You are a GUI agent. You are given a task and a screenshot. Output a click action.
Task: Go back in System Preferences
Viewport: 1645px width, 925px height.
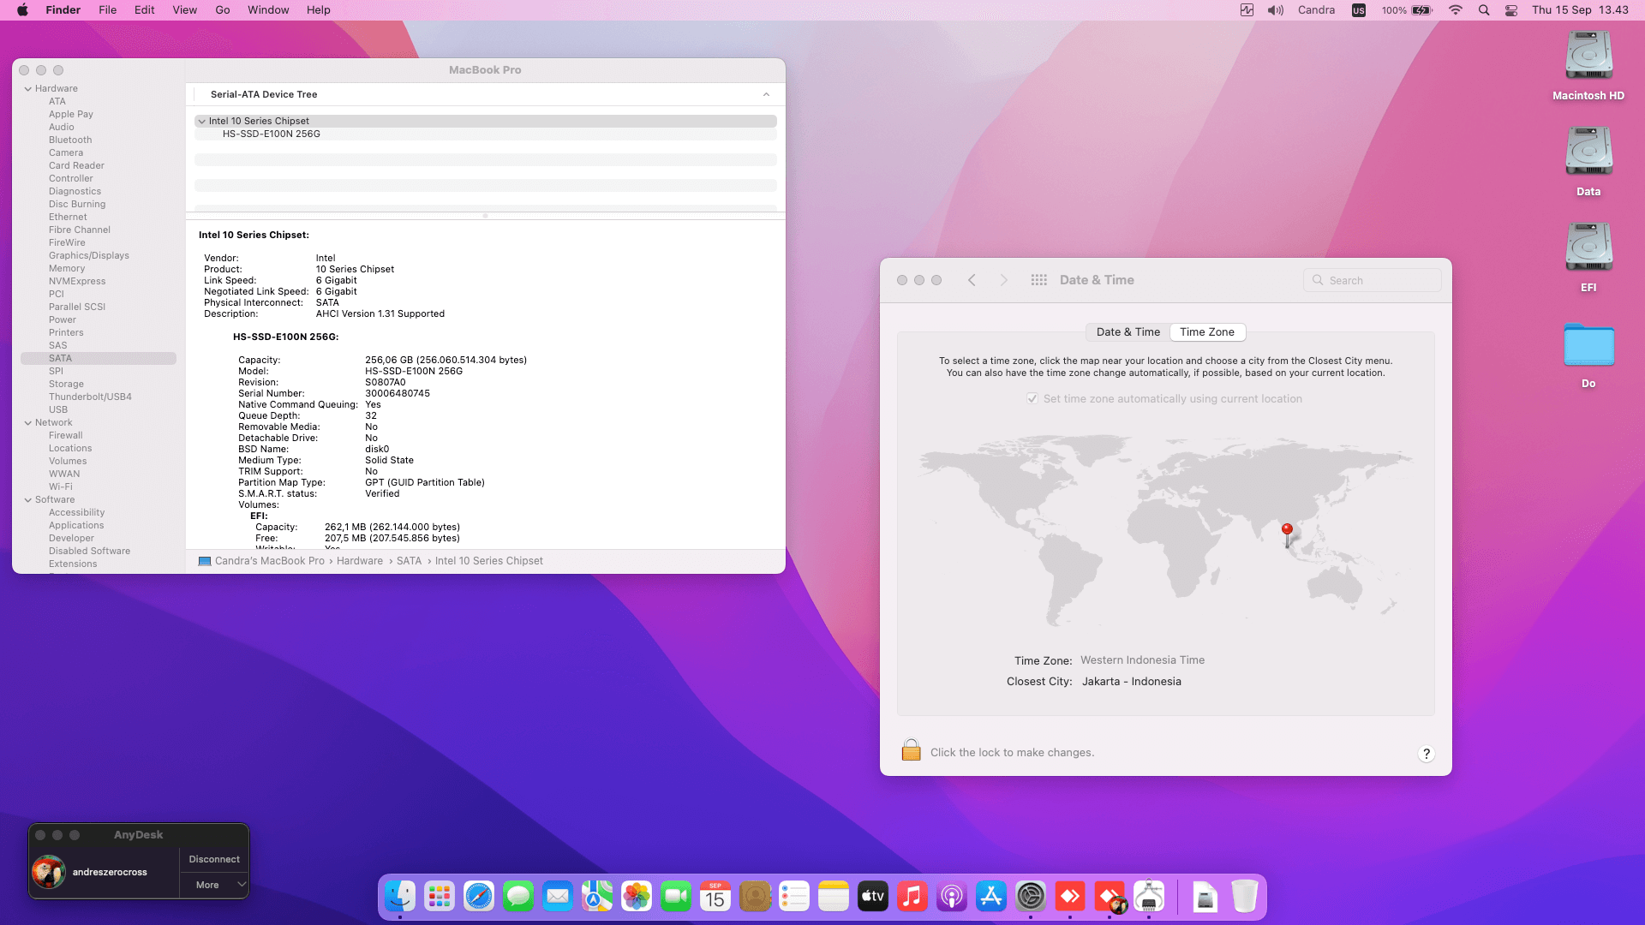972,280
